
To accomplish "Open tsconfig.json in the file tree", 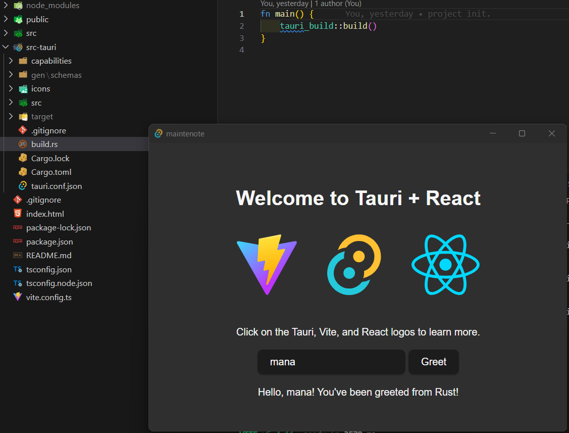I will coord(48,269).
